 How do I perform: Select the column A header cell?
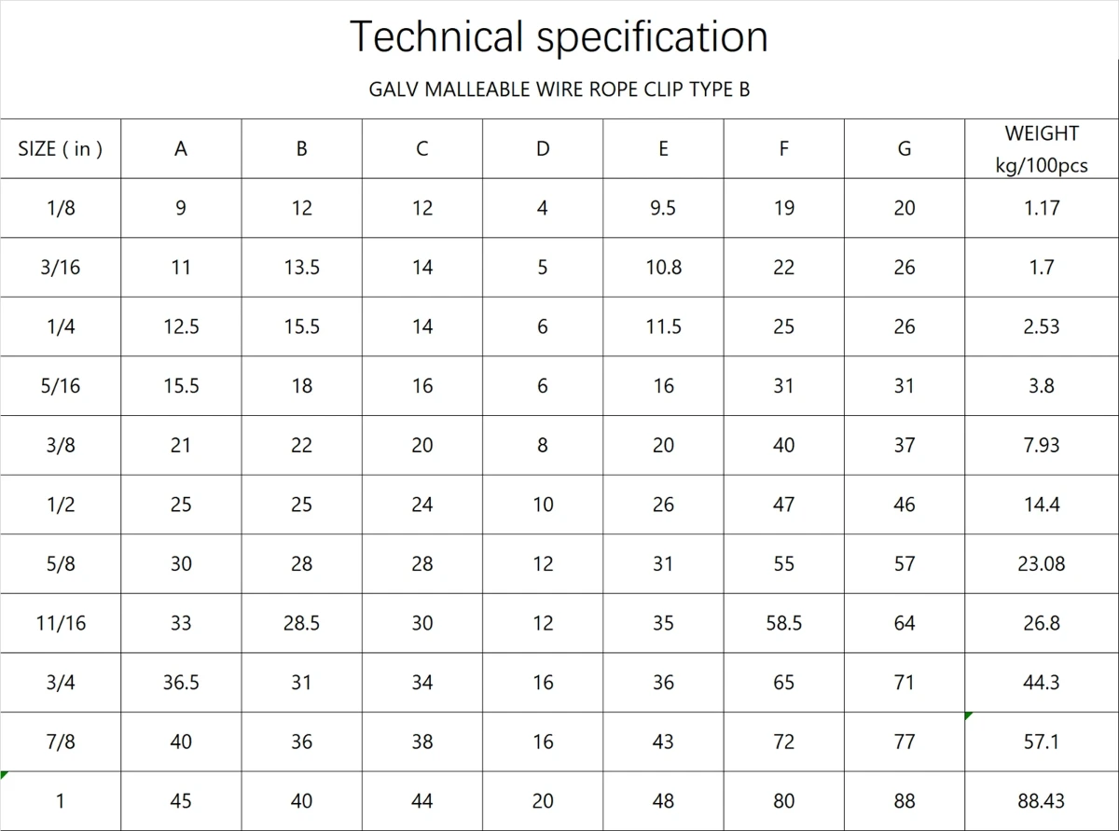click(x=181, y=148)
